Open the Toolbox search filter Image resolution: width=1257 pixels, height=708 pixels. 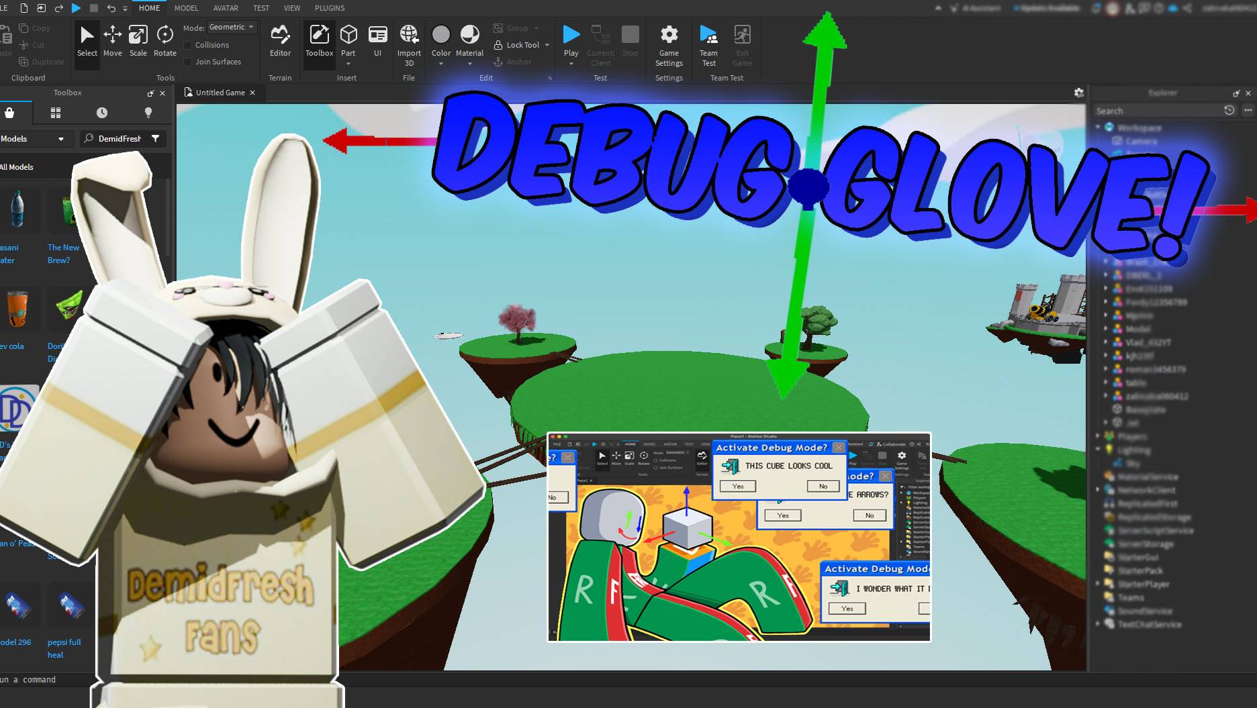[156, 138]
